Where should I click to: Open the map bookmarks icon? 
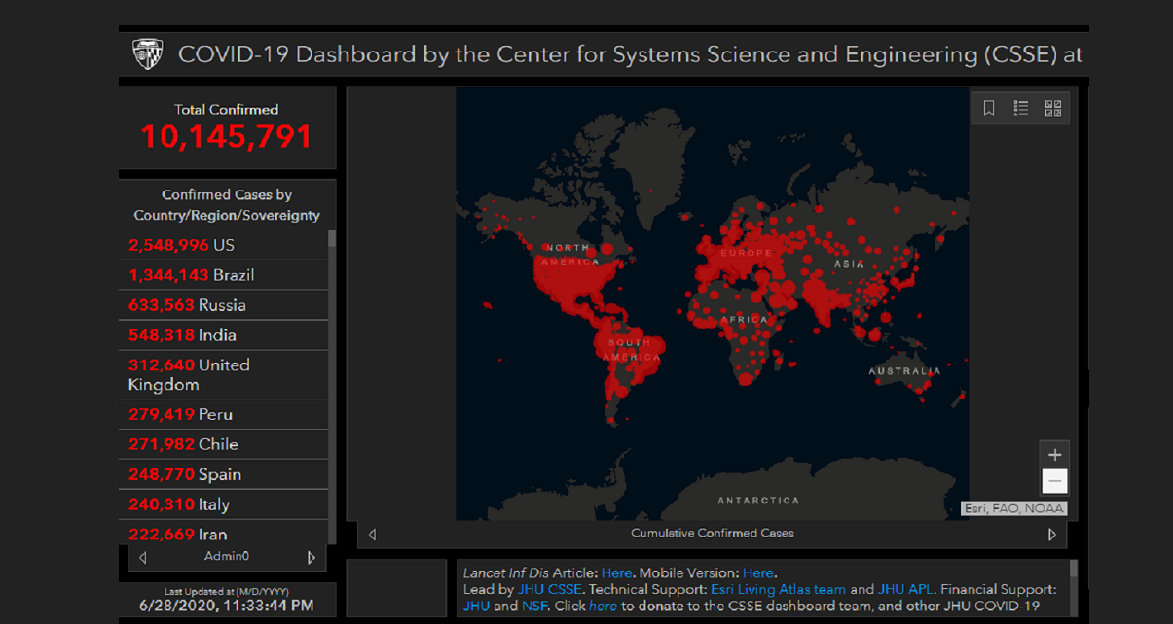point(989,108)
